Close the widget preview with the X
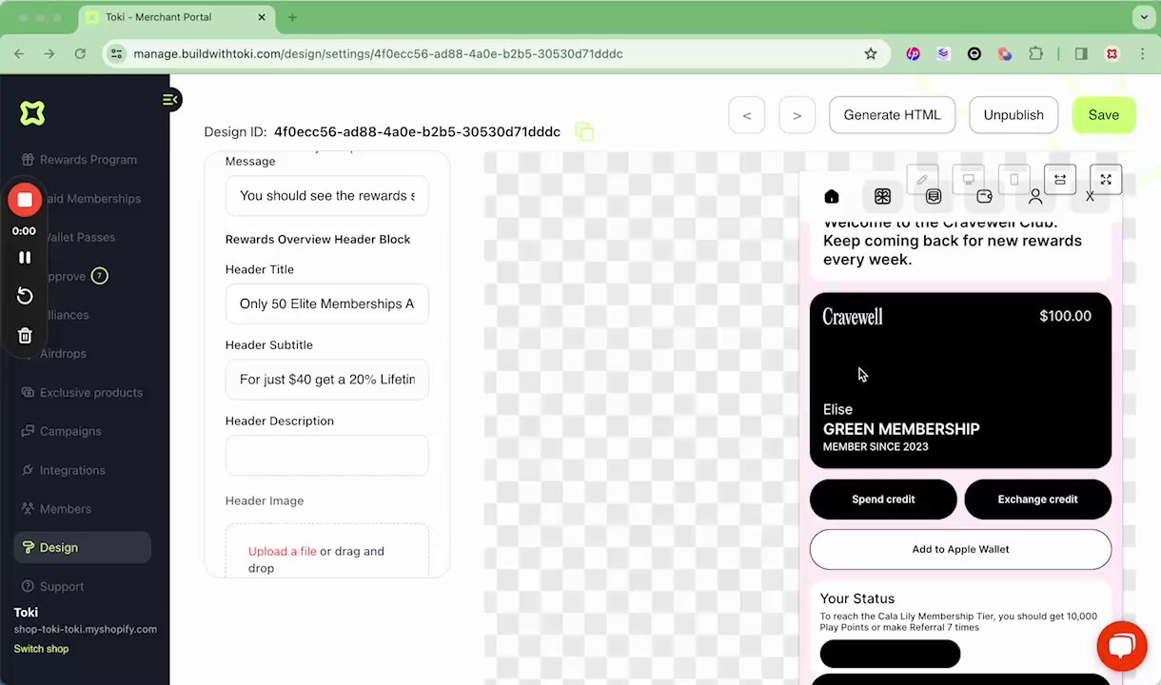This screenshot has width=1161, height=685. coord(1090,197)
